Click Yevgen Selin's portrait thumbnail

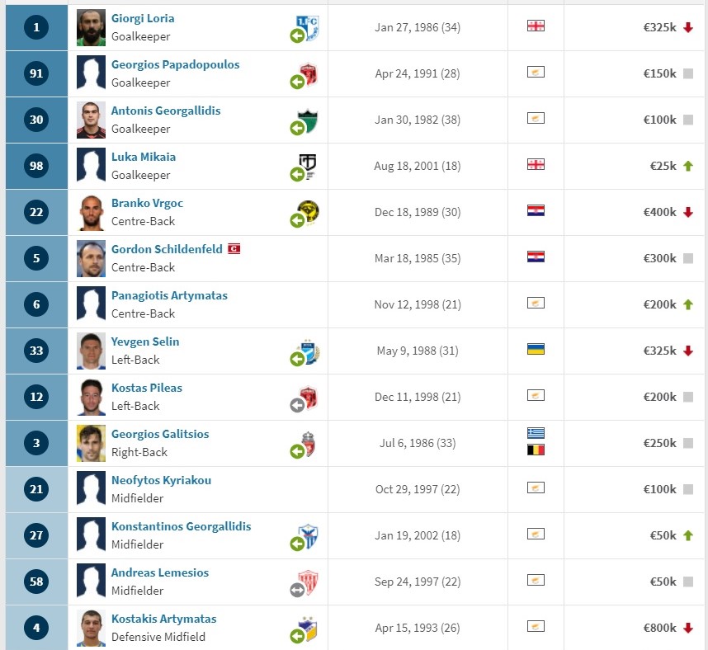pos(92,351)
